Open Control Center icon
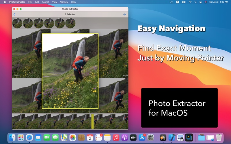This screenshot has height=144, width=231. point(201,2)
